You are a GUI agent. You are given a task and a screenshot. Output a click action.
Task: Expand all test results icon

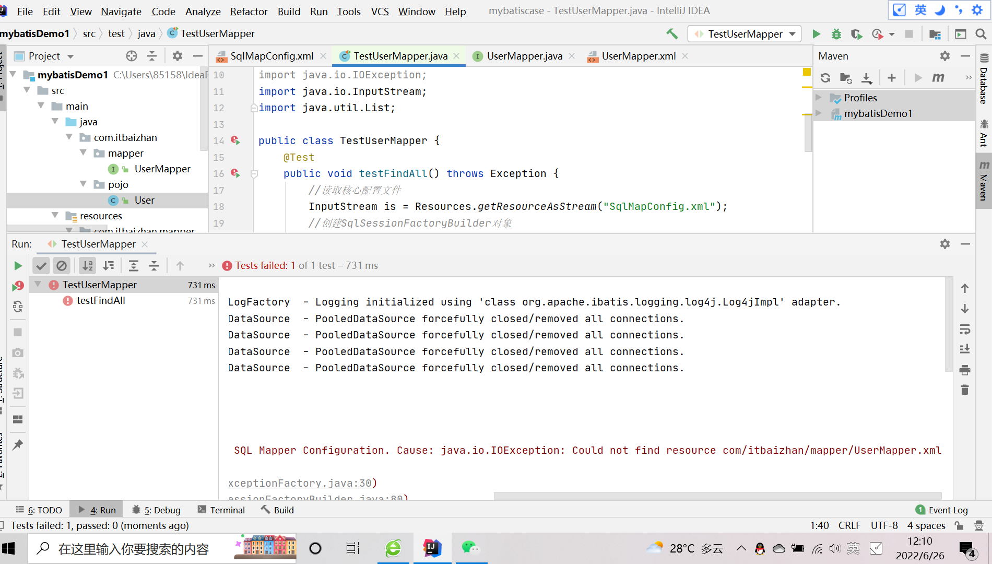coord(134,266)
